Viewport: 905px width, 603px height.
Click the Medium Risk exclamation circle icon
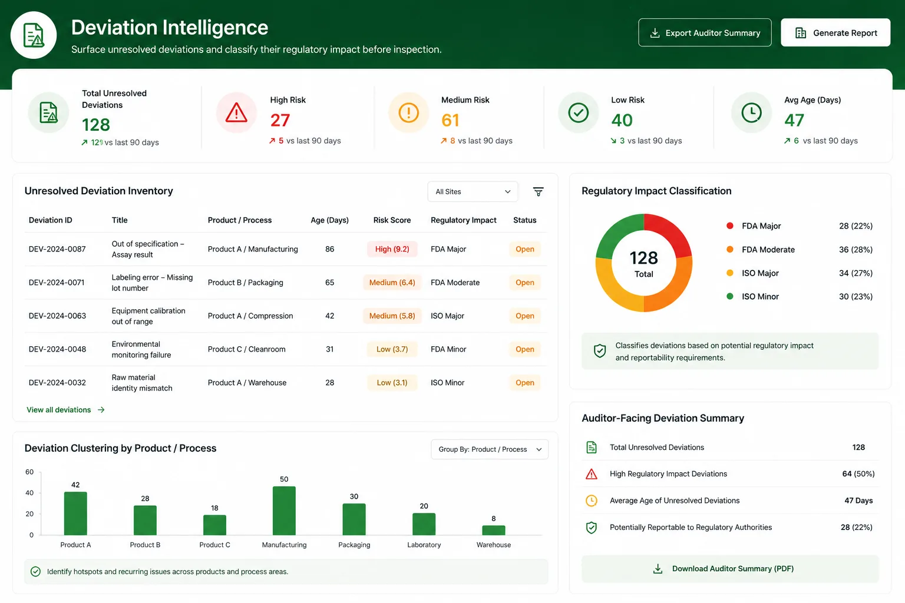pyautogui.click(x=408, y=112)
